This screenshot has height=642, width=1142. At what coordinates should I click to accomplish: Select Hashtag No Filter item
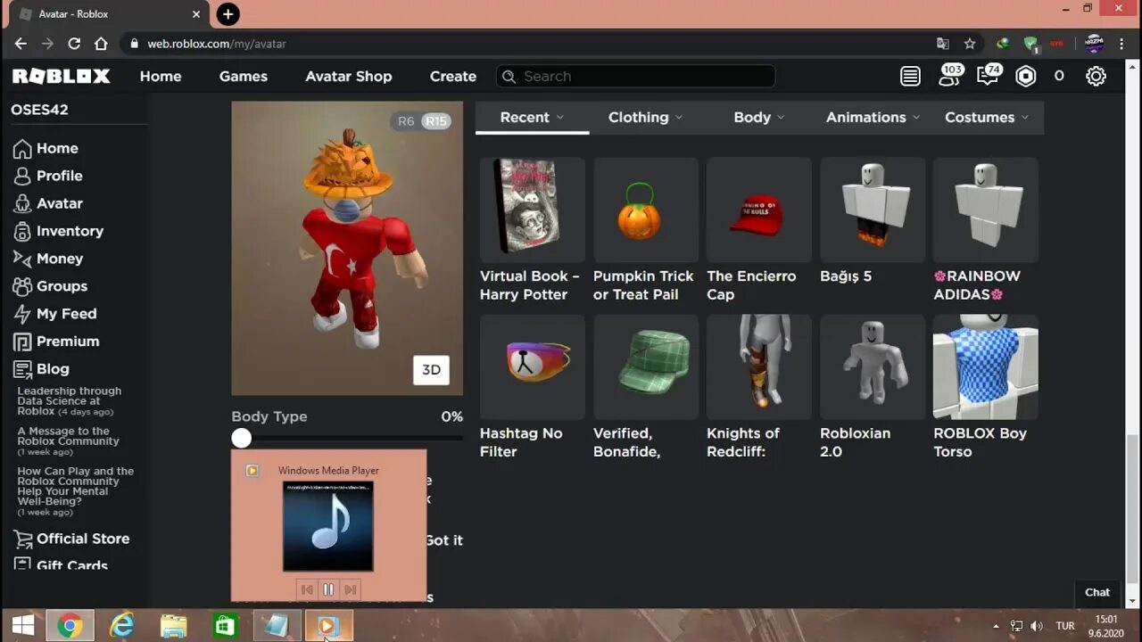click(533, 388)
